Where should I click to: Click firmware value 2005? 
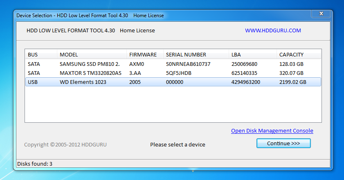click(135, 82)
